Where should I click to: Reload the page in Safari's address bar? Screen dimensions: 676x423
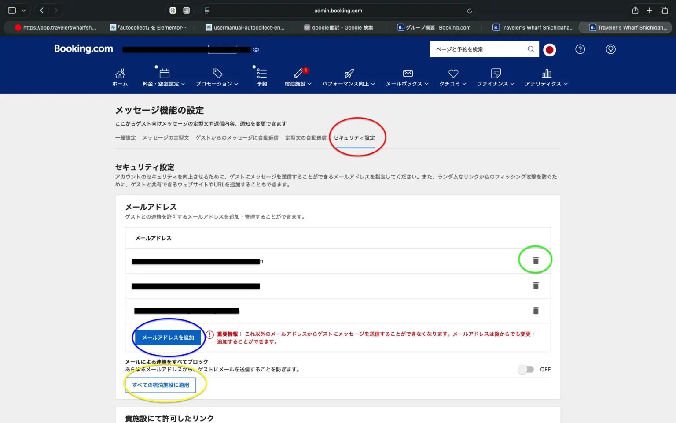(470, 11)
